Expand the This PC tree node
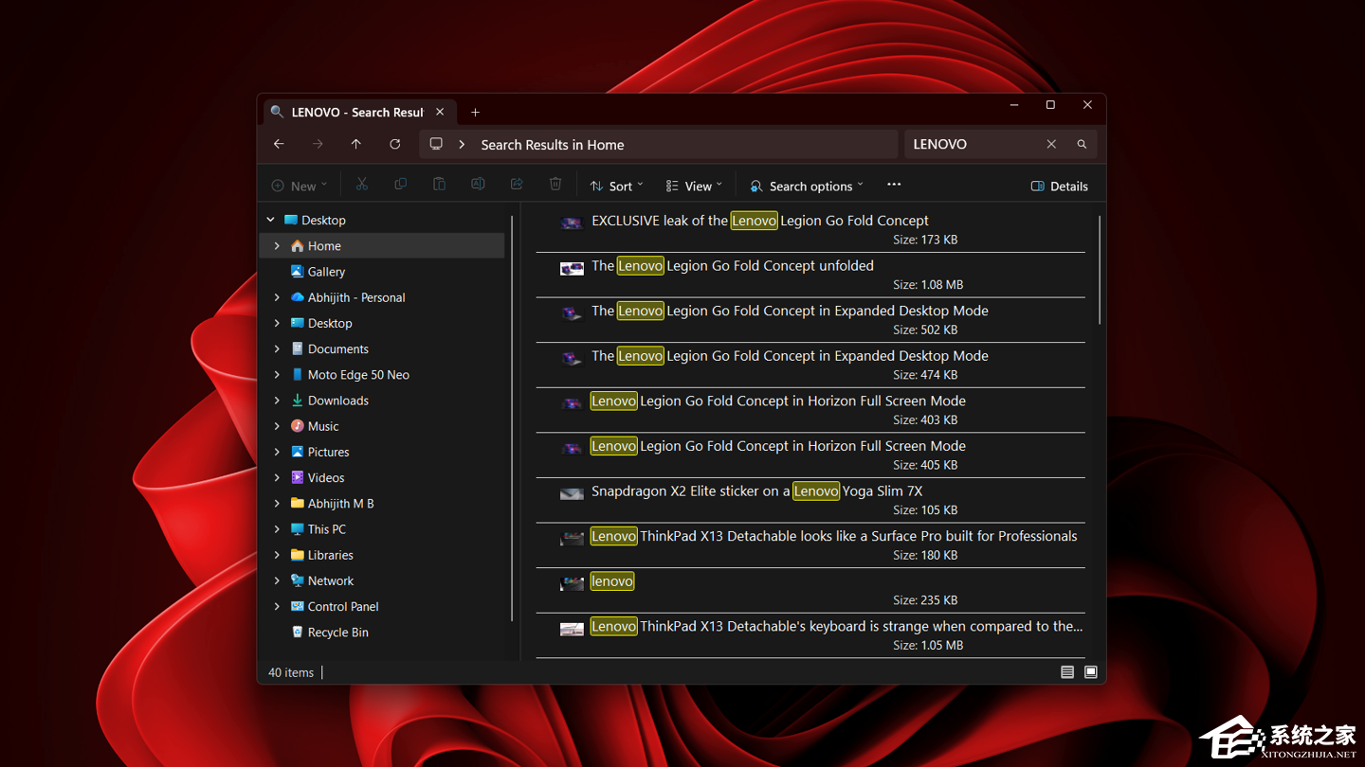This screenshot has height=767, width=1365. (x=277, y=529)
